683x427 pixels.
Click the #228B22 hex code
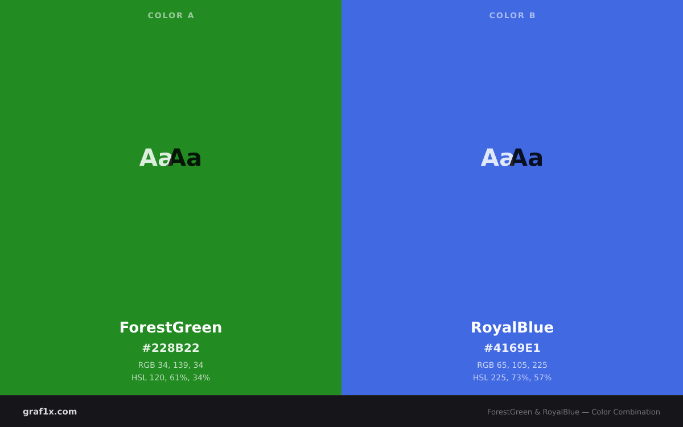point(171,348)
